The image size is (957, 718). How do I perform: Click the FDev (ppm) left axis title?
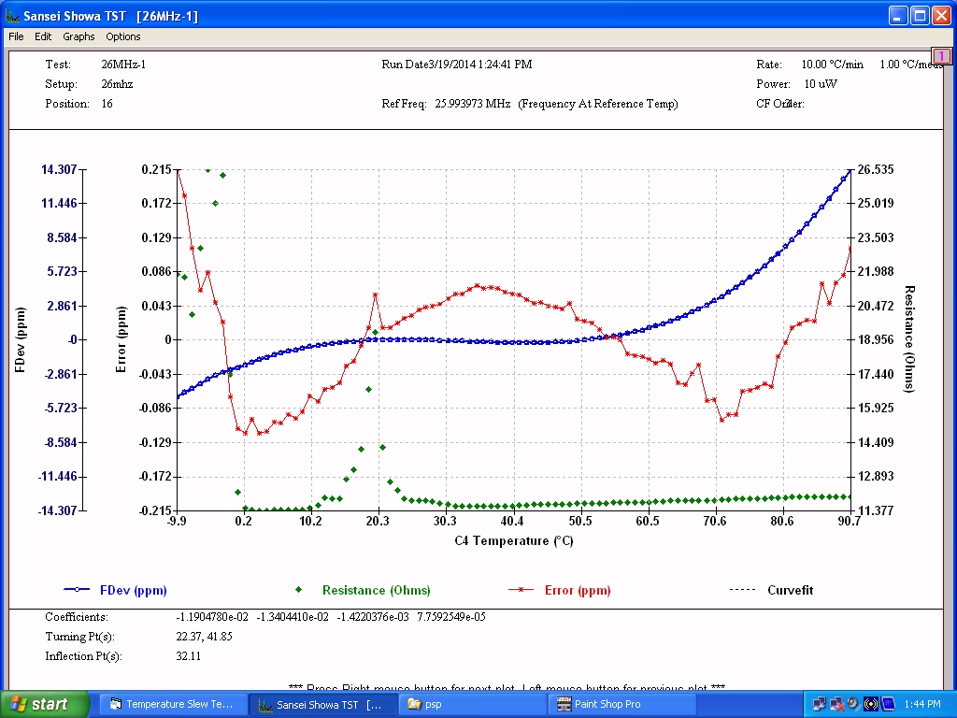click(21, 339)
